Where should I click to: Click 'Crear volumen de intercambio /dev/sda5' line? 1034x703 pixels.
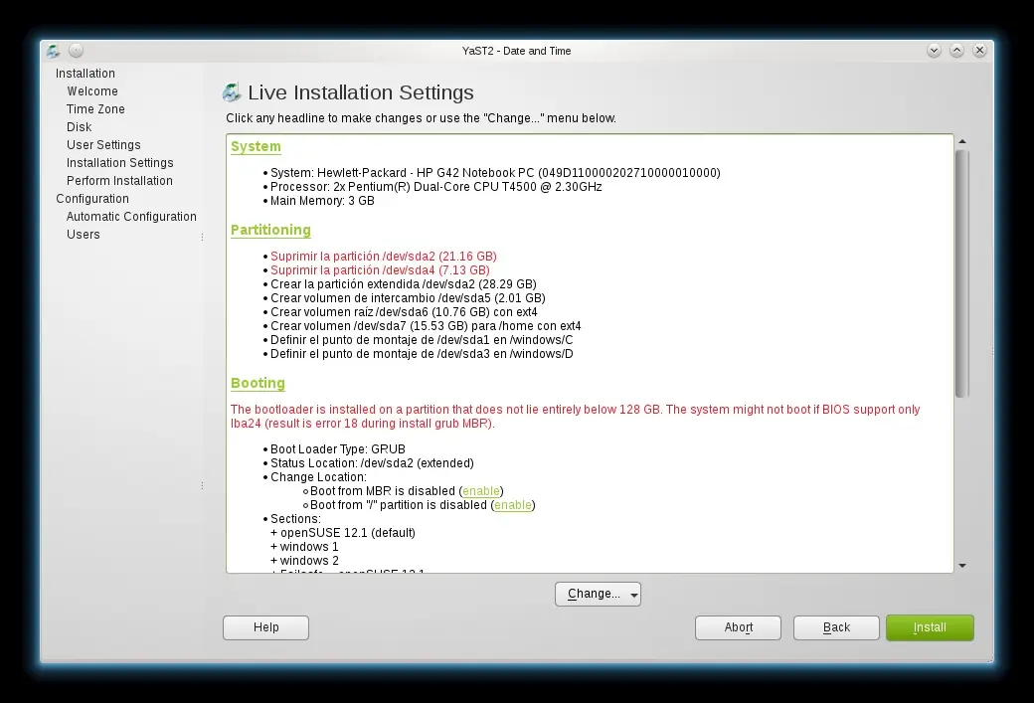[409, 297]
